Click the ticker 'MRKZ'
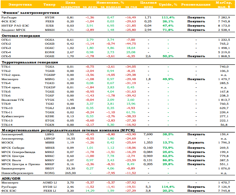This screenshot has height=195, width=236. (49, 152)
